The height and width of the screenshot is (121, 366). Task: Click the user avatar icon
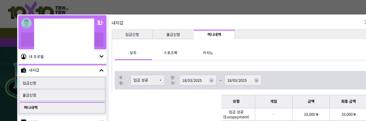(26, 24)
